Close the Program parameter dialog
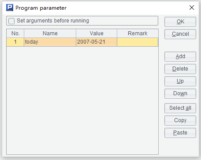The width and height of the screenshot is (201, 160). [192, 7]
